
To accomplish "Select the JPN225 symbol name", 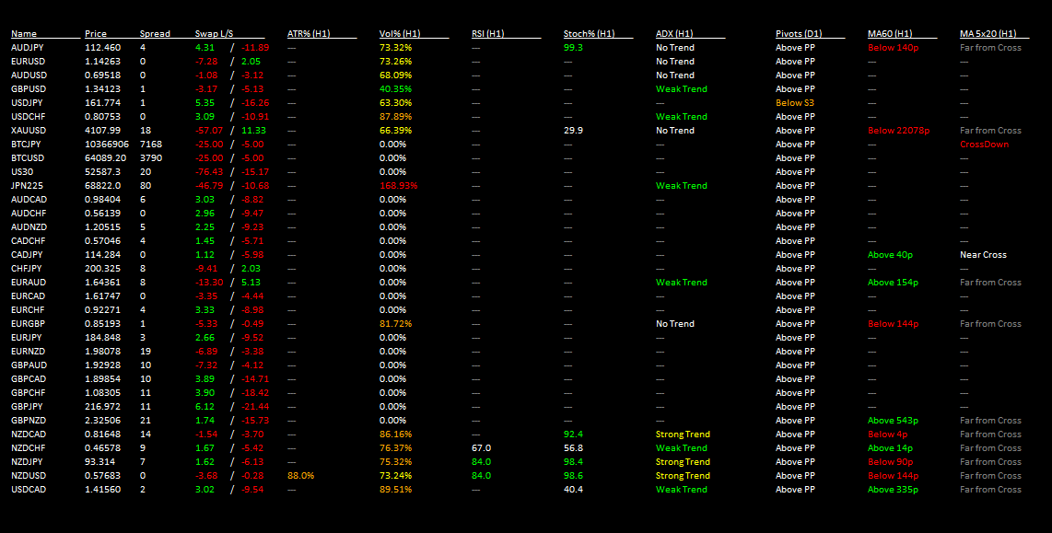I will tap(26, 186).
